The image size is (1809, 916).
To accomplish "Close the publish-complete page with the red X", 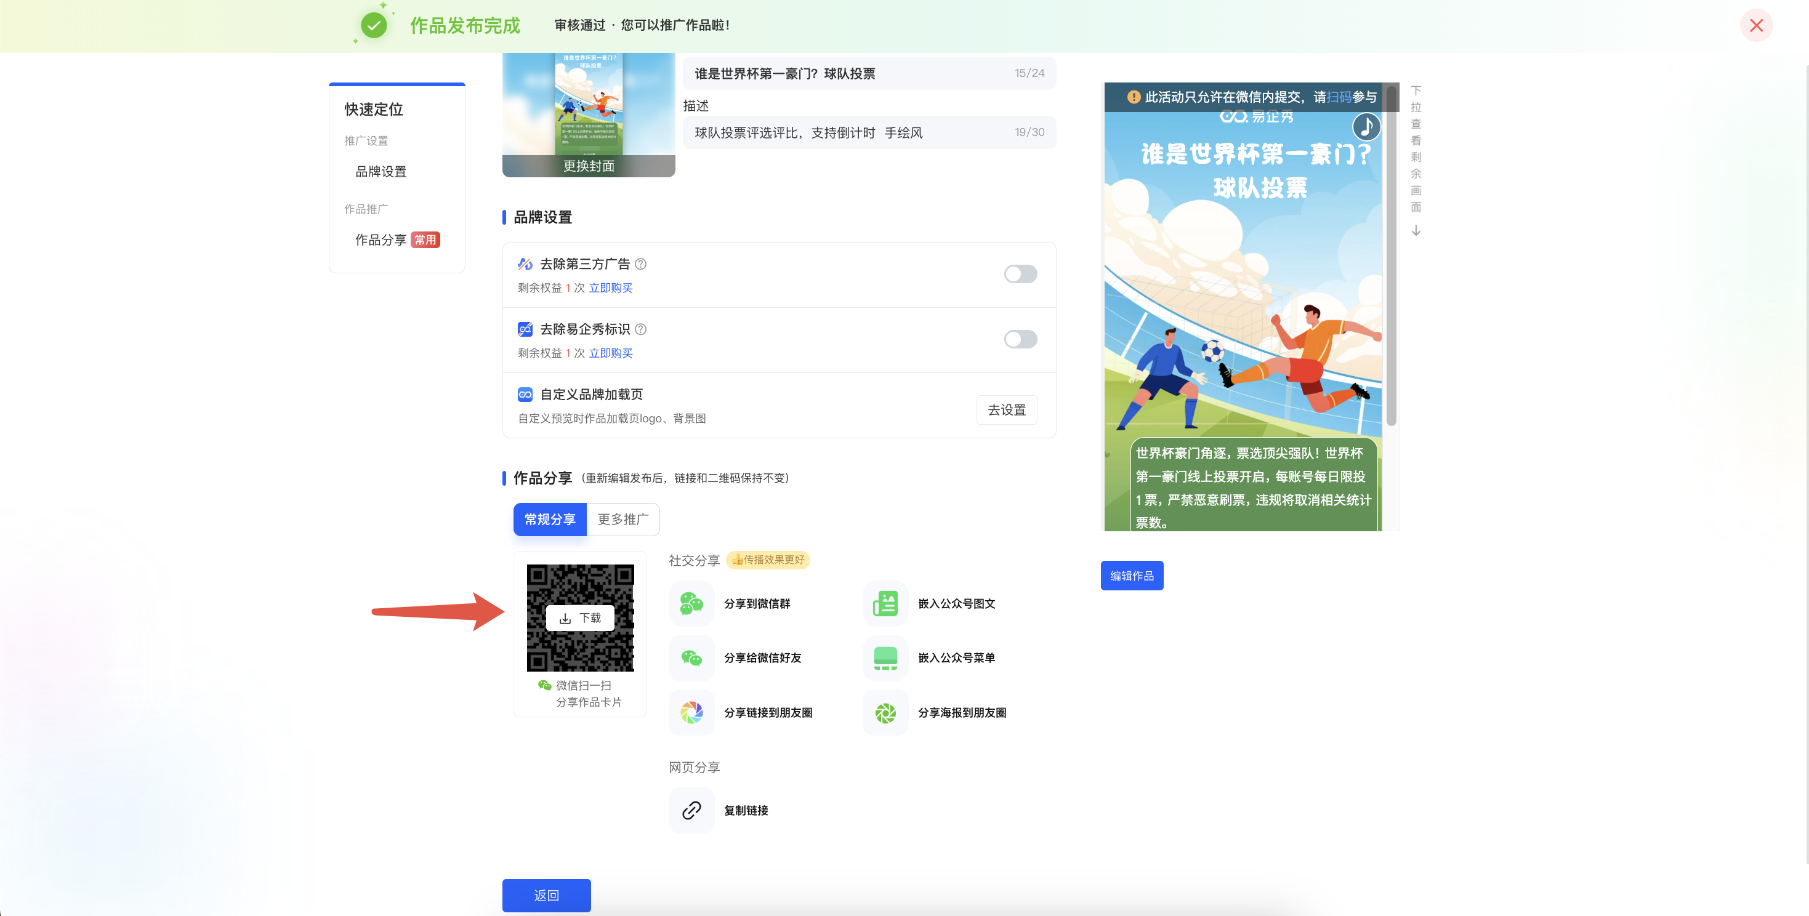I will (1755, 25).
